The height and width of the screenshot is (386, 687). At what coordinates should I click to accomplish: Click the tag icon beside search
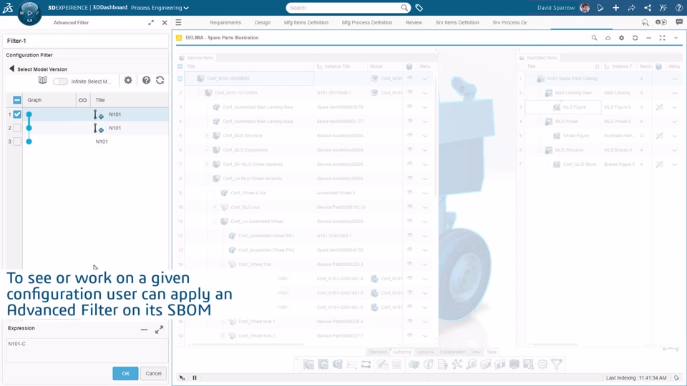(x=419, y=8)
